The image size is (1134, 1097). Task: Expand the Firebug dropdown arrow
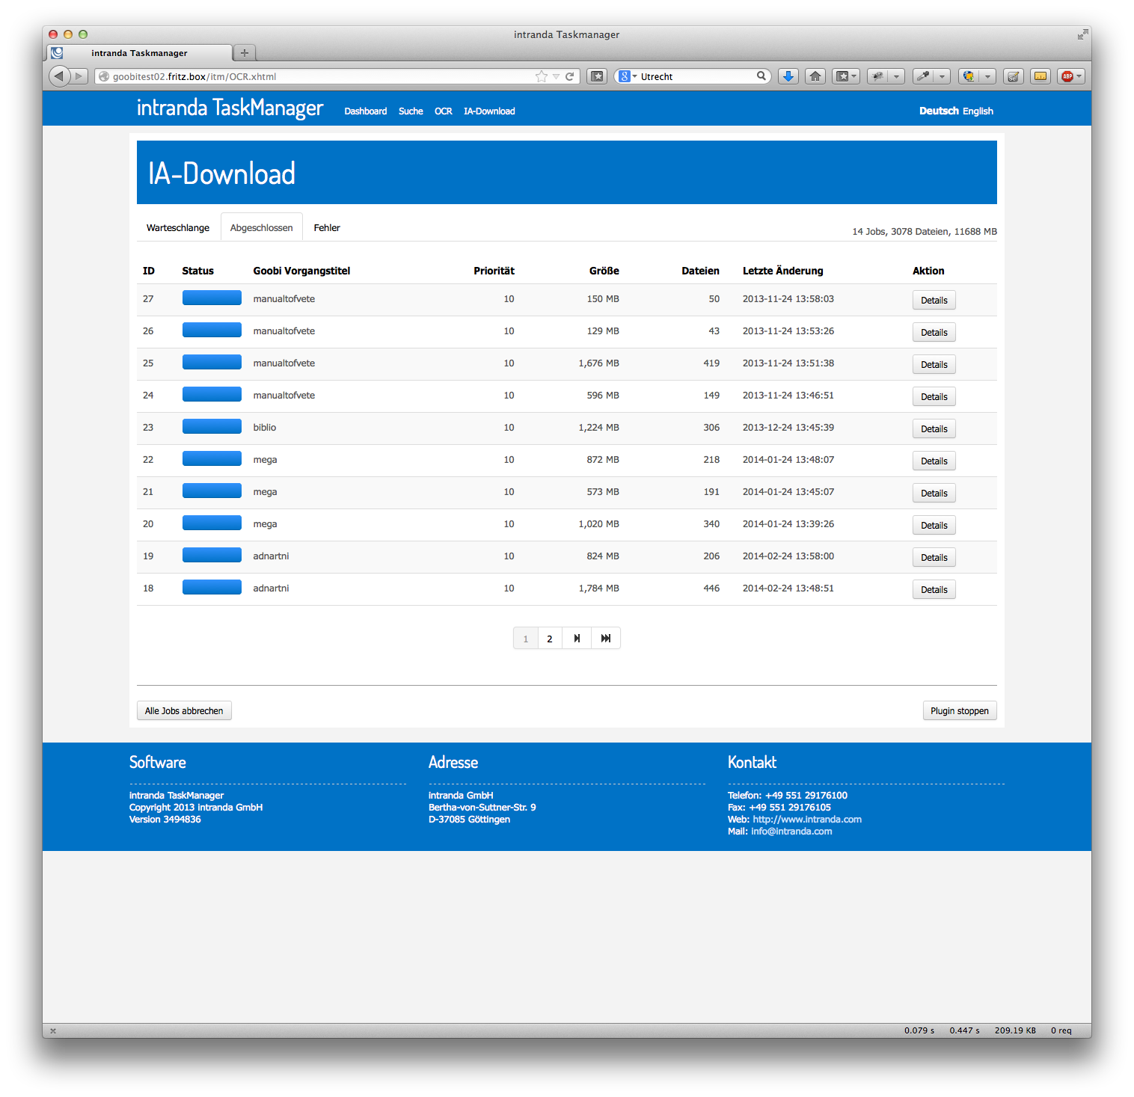pos(896,76)
